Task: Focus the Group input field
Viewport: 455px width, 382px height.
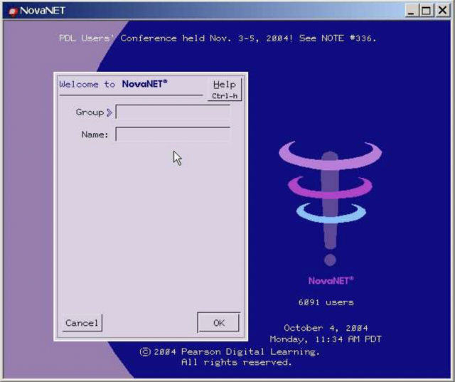Action: [173, 112]
